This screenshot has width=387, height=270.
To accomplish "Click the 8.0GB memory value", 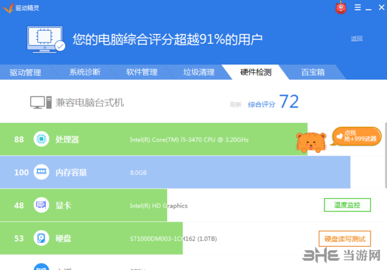I will [138, 173].
